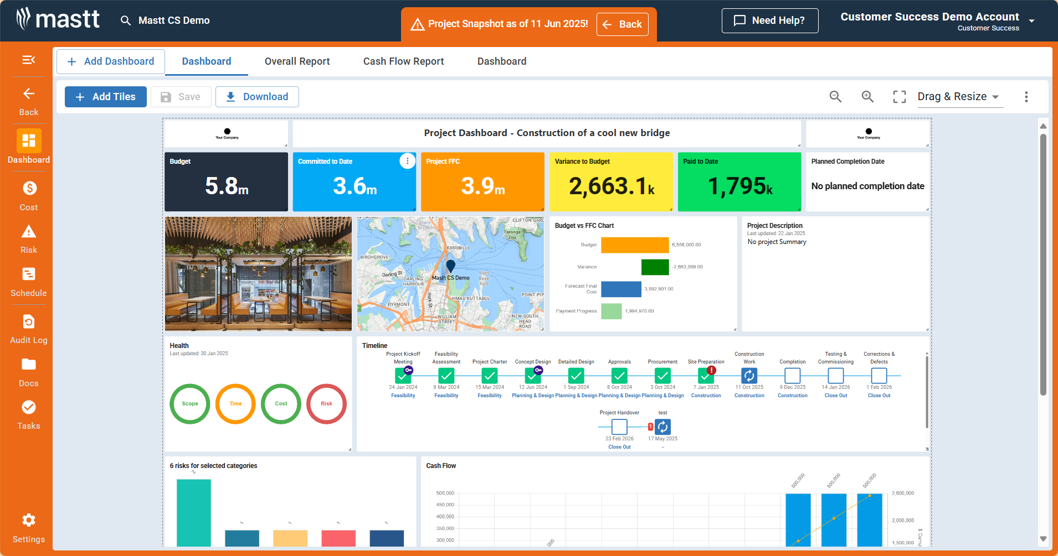
Task: Click the Add Dashboard button
Action: (x=111, y=61)
